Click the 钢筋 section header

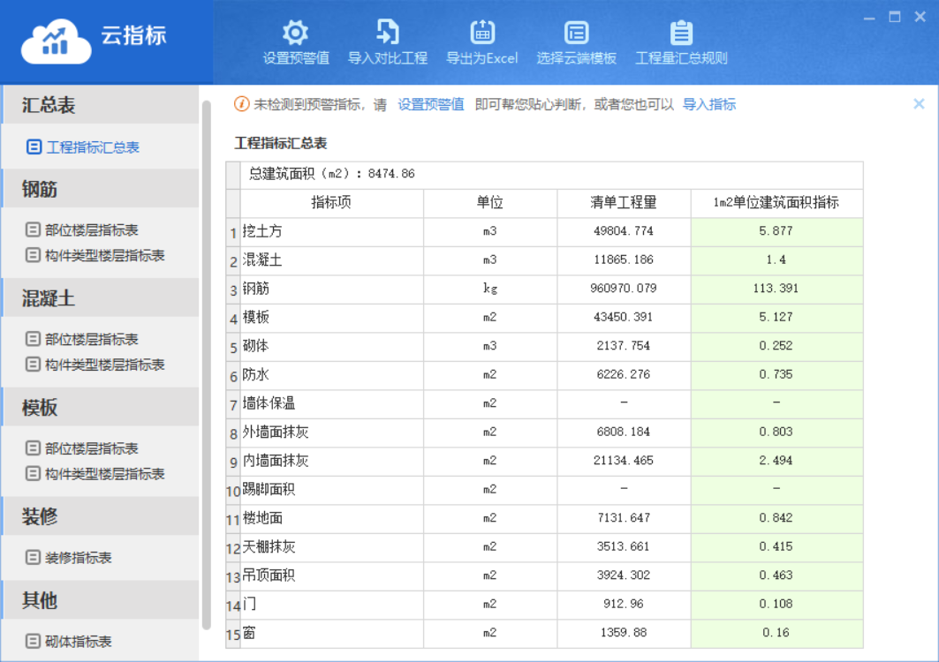pos(101,189)
